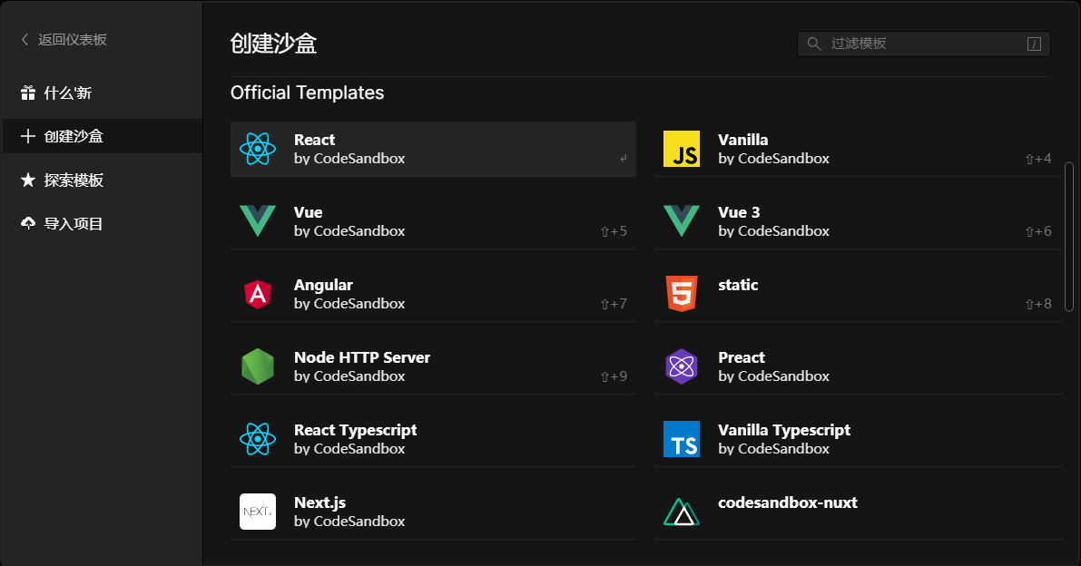The image size is (1081, 566).
Task: Click the Next.js template logo
Action: pyautogui.click(x=258, y=512)
